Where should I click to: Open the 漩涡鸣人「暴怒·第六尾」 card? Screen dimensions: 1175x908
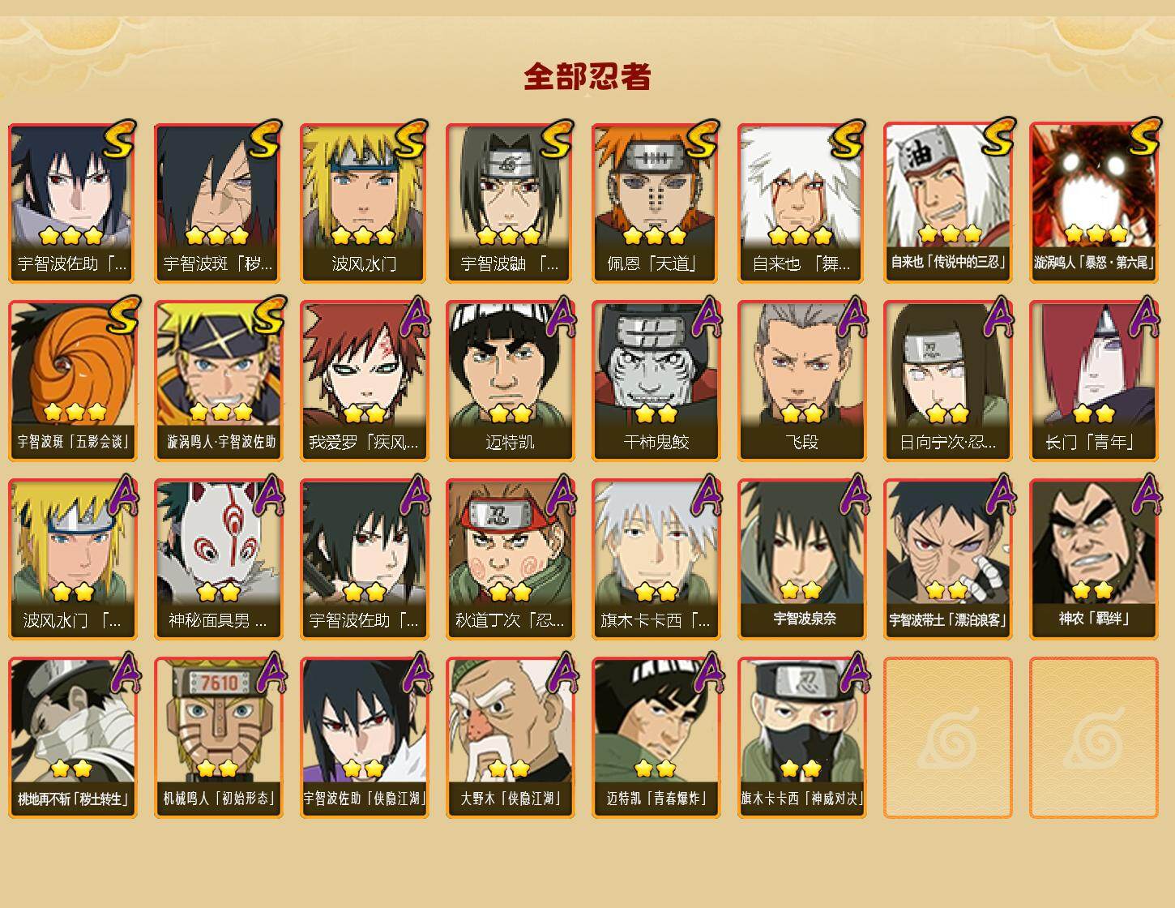click(x=1094, y=203)
